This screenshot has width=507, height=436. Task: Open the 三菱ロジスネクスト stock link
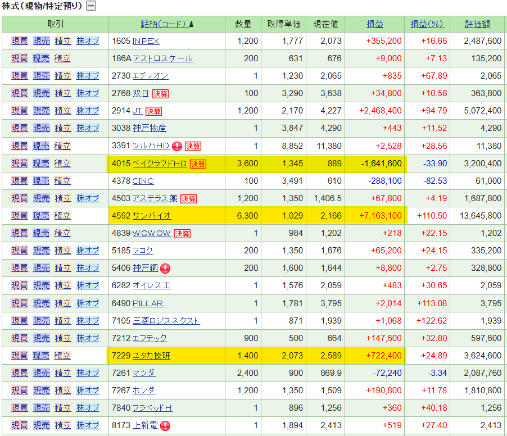166,321
